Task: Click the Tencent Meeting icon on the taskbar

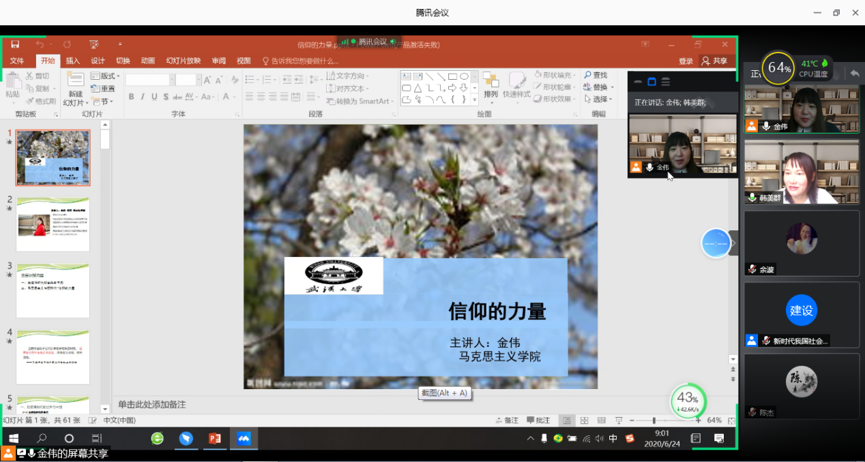Action: click(x=244, y=438)
